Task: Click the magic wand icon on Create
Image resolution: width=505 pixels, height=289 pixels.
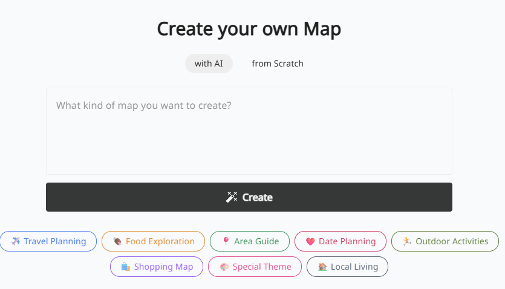Action: pyautogui.click(x=232, y=197)
